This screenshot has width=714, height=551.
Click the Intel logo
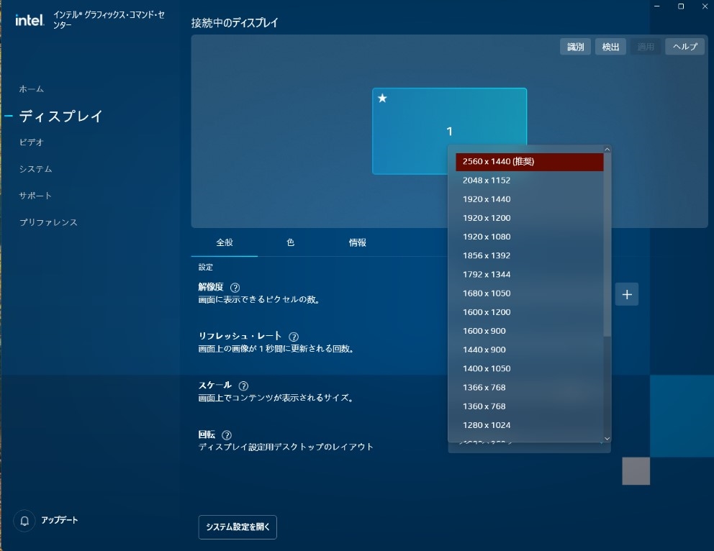[x=30, y=20]
